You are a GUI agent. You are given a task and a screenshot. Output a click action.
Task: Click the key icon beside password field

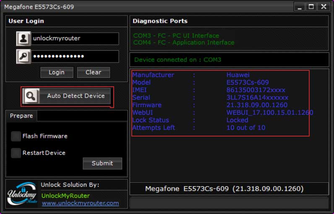click(x=23, y=56)
